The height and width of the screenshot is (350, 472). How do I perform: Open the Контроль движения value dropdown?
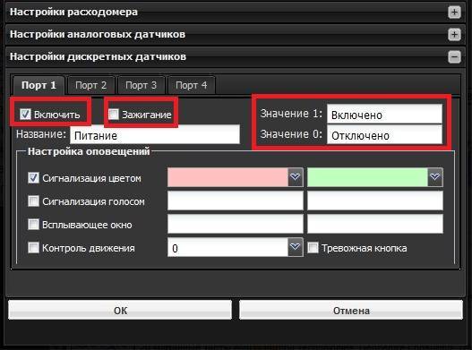[295, 247]
